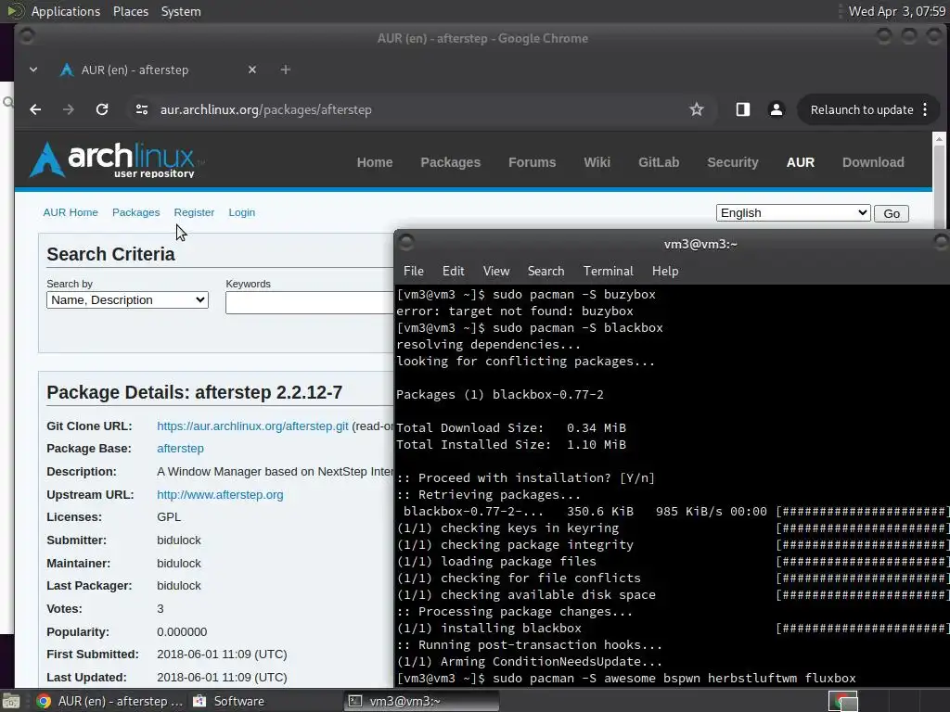Click the Keywords input field

(x=310, y=303)
